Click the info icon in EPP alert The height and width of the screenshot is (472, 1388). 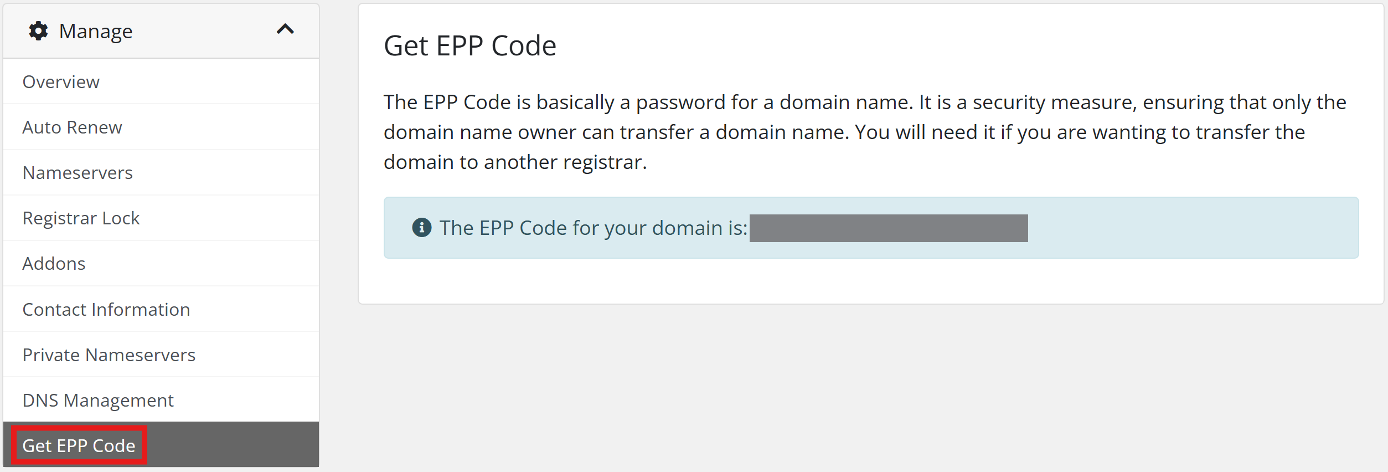(422, 228)
